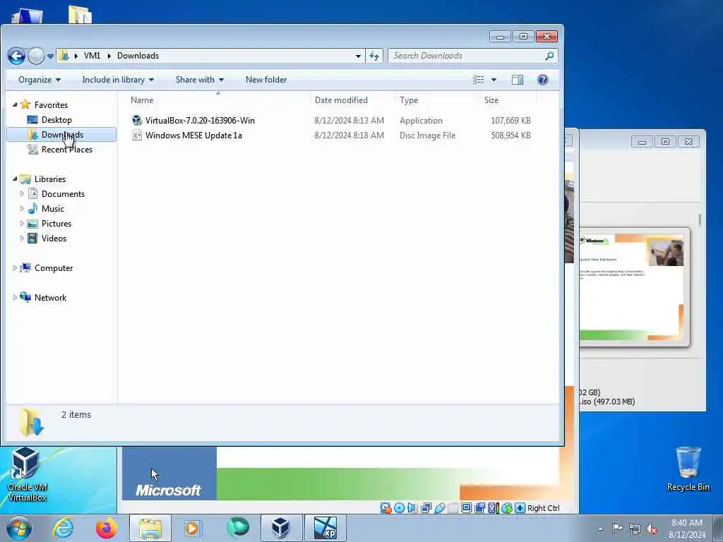The height and width of the screenshot is (542, 723).
Task: Expand the Network node
Action: tap(15, 298)
